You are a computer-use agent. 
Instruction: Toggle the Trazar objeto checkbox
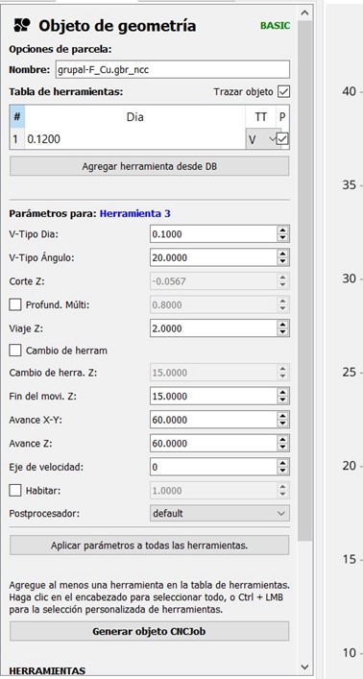(x=283, y=92)
